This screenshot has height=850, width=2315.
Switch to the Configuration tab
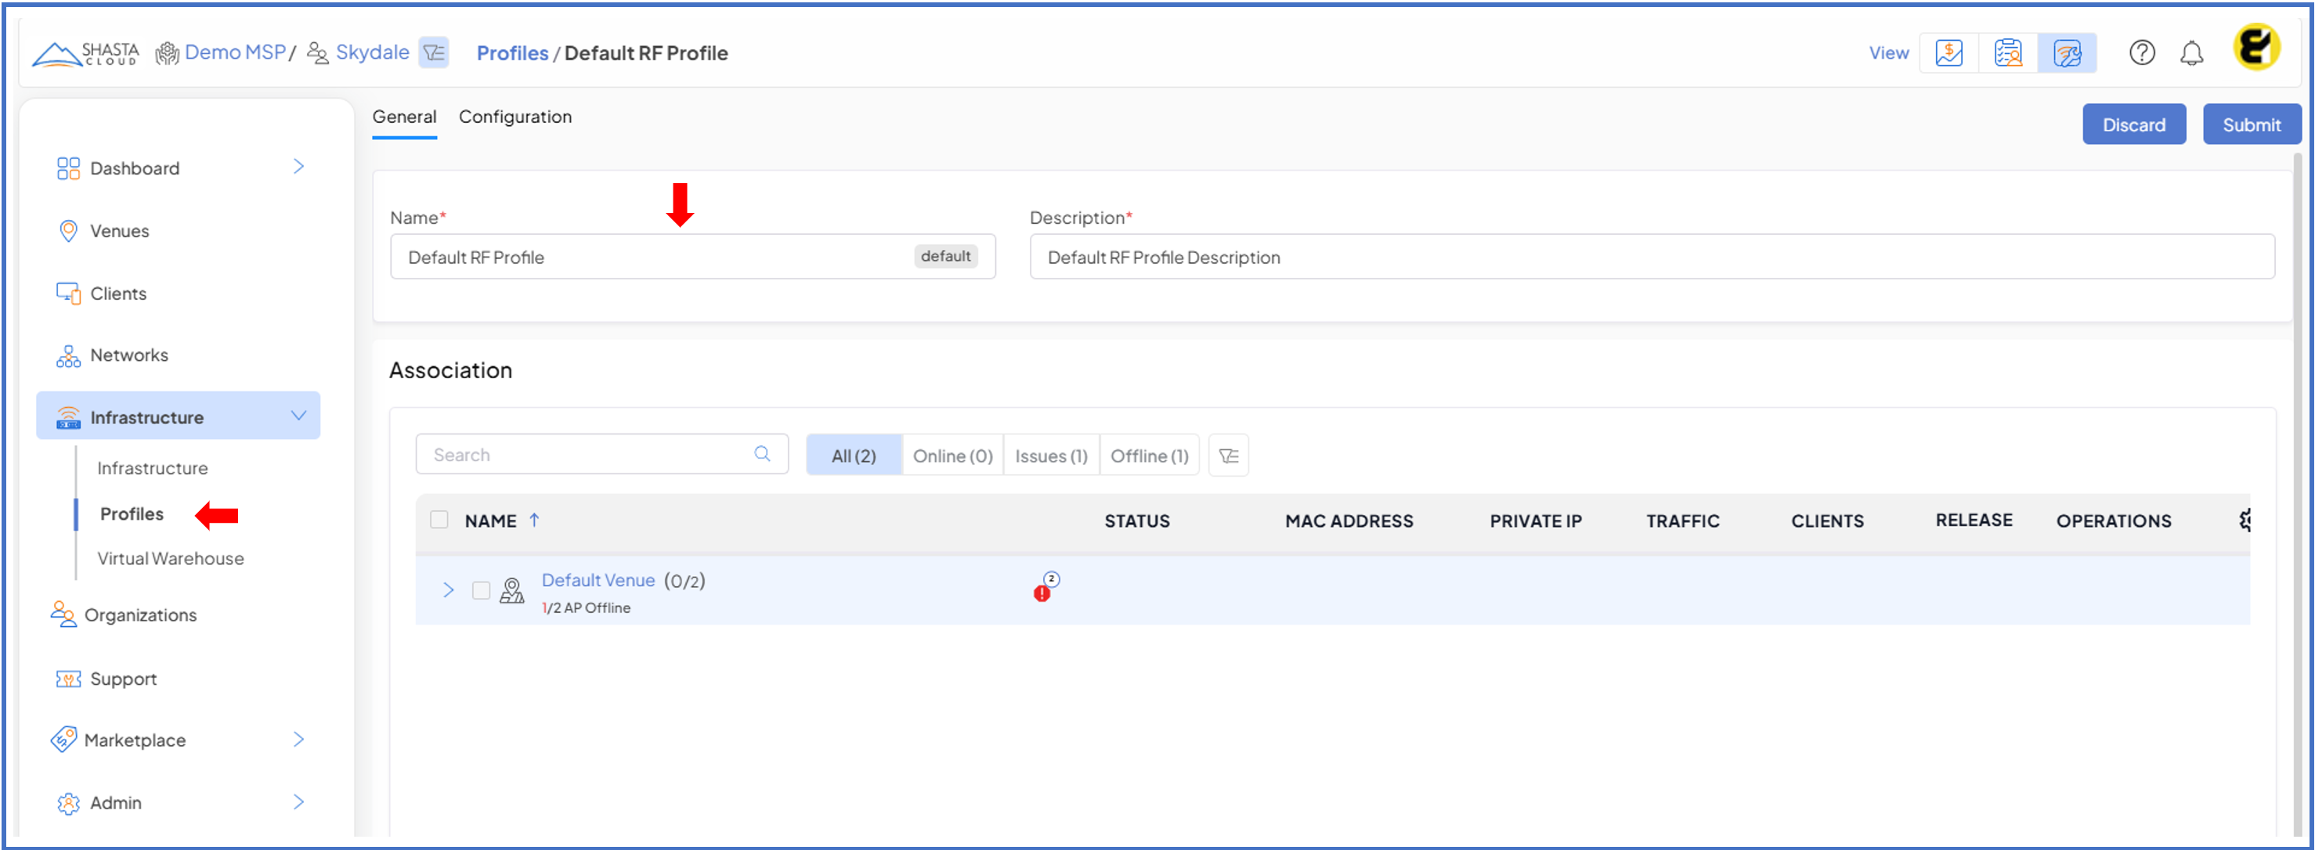pos(515,117)
